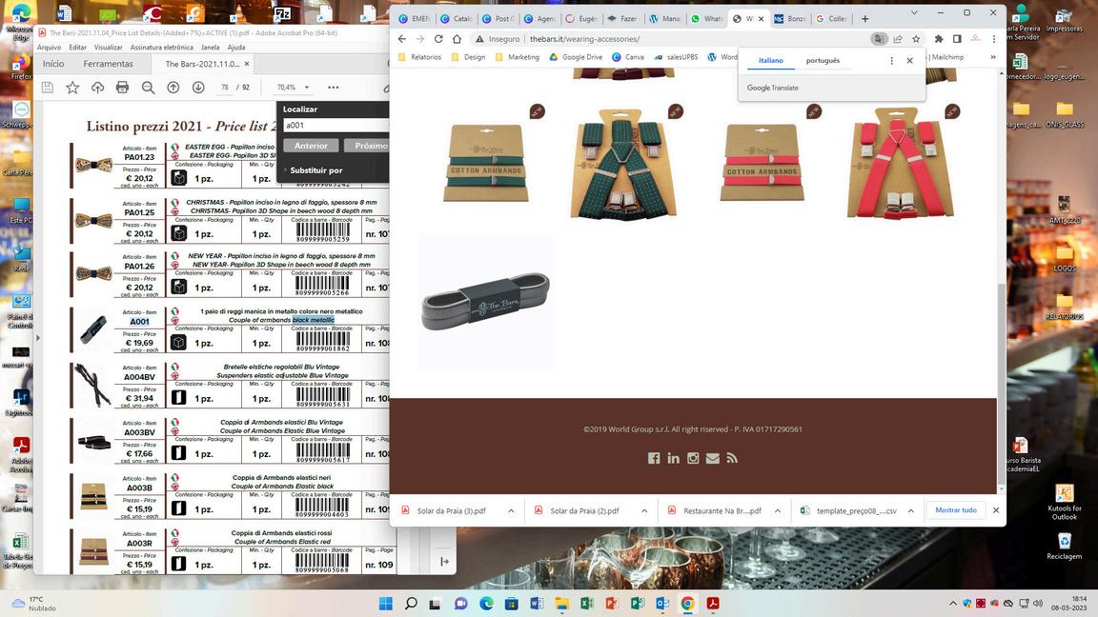This screenshot has width=1098, height=617.
Task: Save the PDF in Acrobat toolbar
Action: [48, 88]
